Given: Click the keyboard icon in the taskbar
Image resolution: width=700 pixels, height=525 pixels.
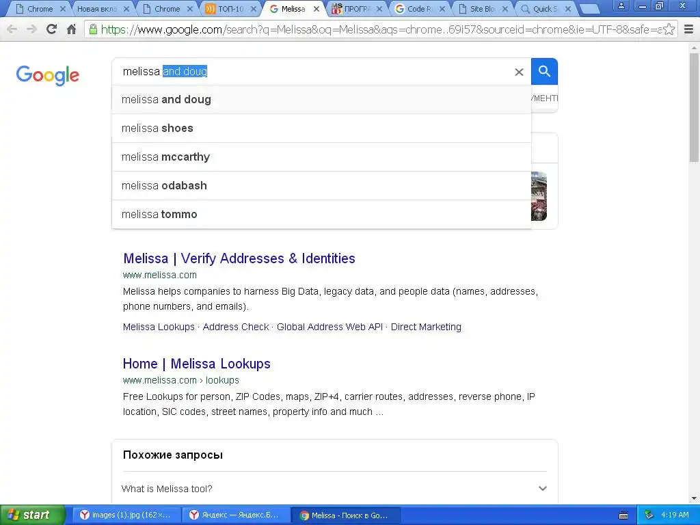Looking at the screenshot, I should [x=623, y=515].
